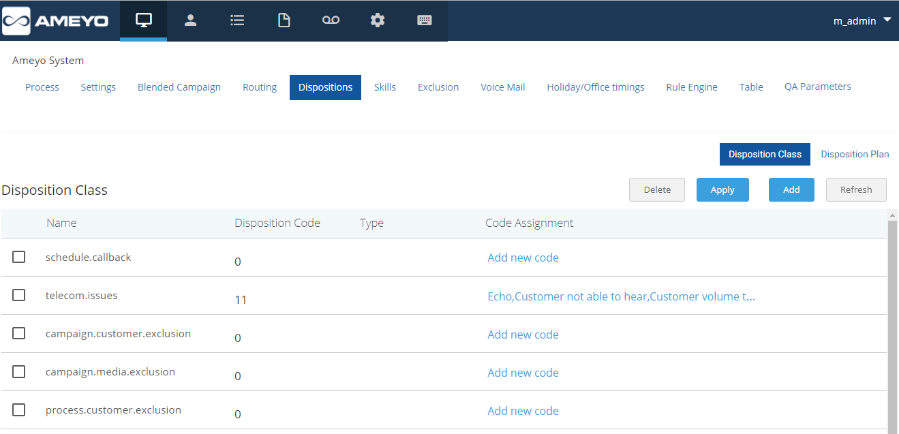The image size is (899, 434).
Task: Open the telecom.issues code assignment link
Action: (x=621, y=296)
